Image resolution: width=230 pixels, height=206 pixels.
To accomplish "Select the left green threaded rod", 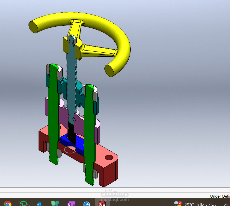I will (x=53, y=114).
